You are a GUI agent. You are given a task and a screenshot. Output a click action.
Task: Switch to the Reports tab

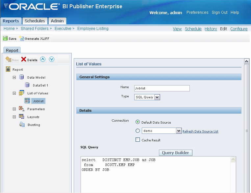point(11,21)
